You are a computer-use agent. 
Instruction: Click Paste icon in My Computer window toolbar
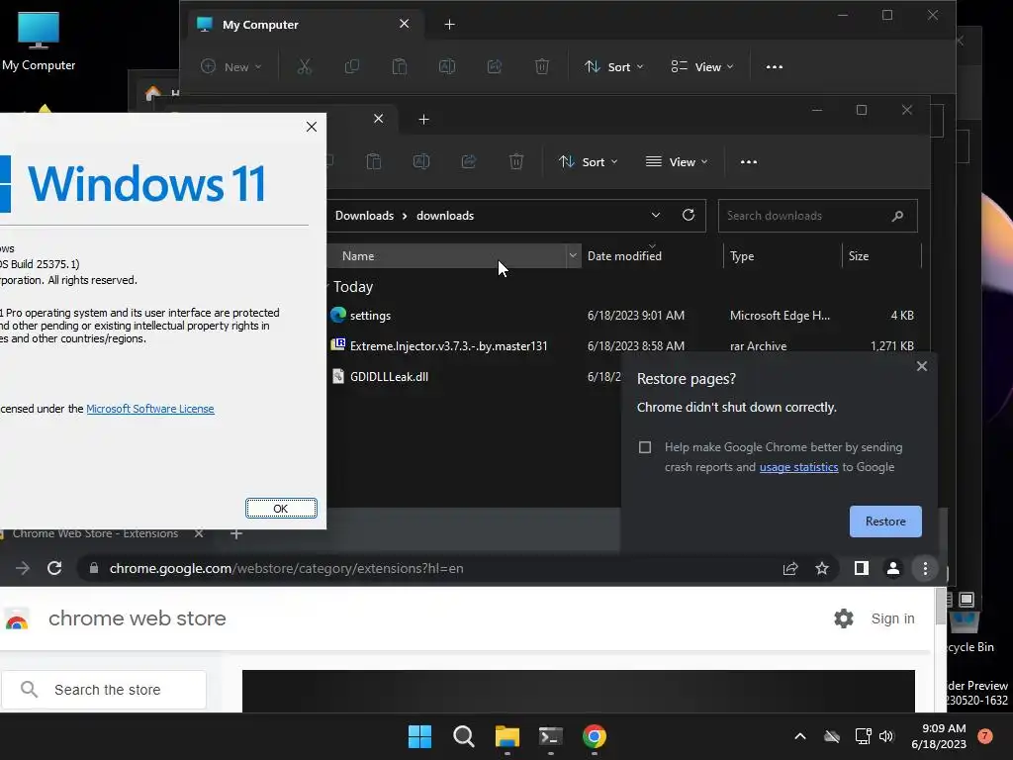400,66
